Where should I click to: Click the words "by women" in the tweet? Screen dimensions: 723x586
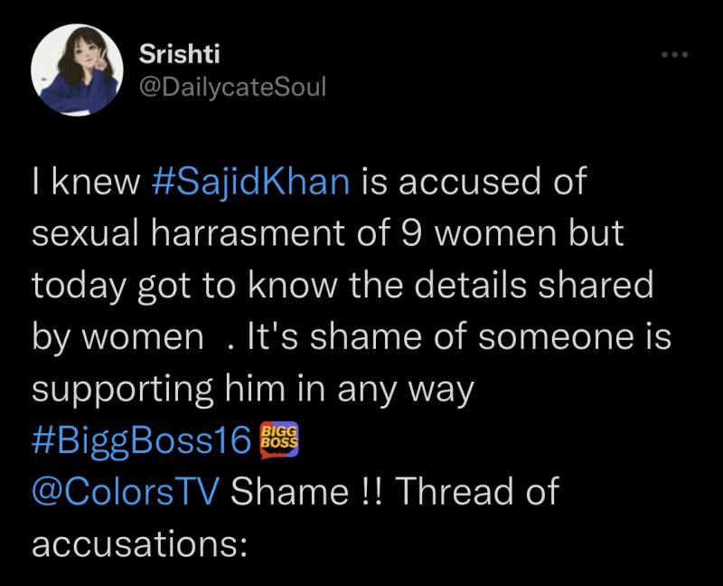point(117,337)
